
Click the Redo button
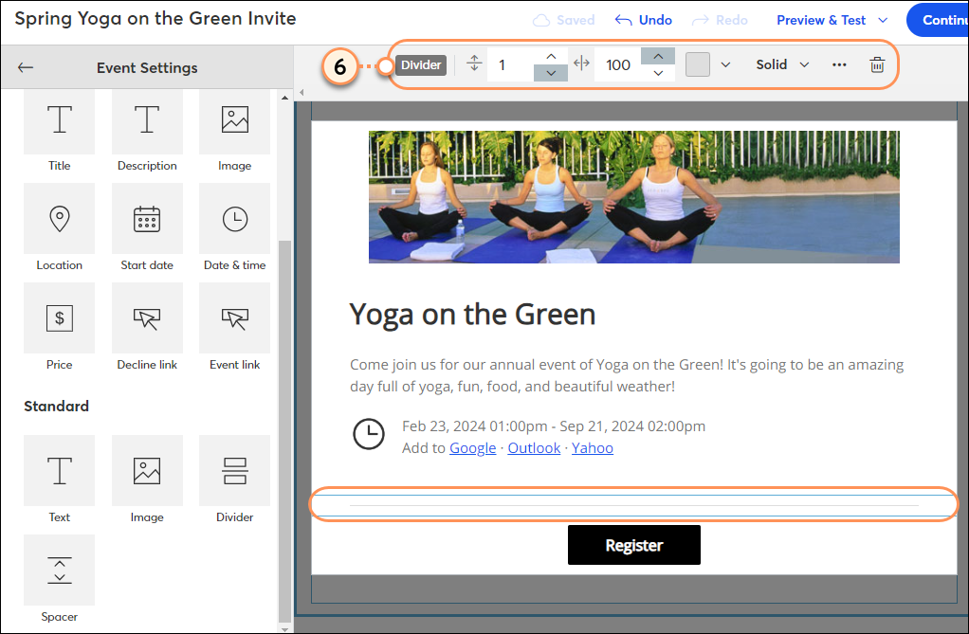pyautogui.click(x=720, y=20)
